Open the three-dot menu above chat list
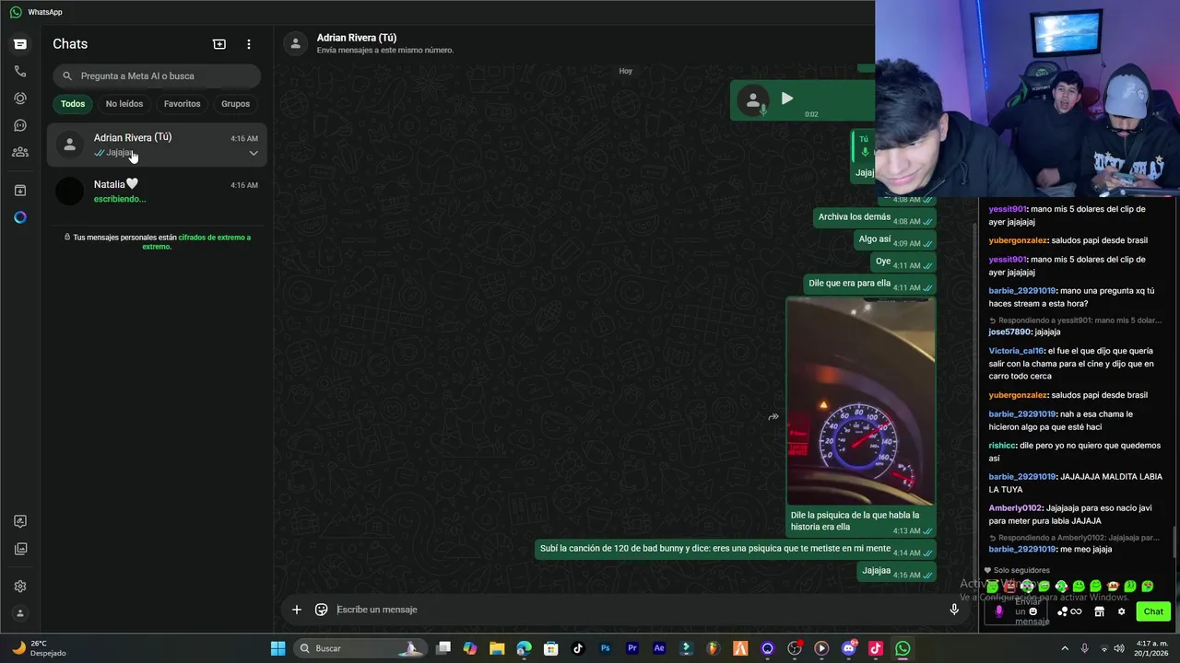 pos(248,44)
